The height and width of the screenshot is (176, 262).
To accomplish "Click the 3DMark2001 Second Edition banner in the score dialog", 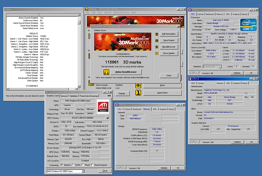I will 123,41.
